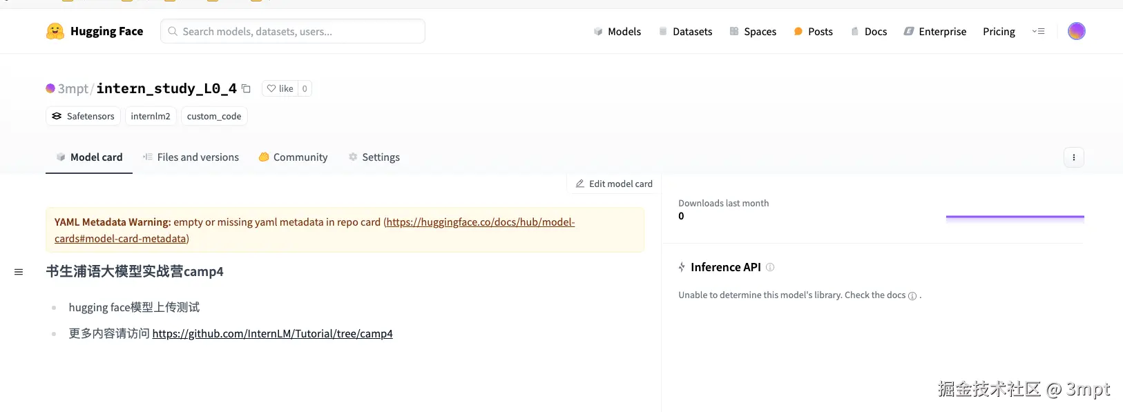Open the InternLM Tutorial camp4 GitHub link
This screenshot has height=412, width=1123.
click(272, 334)
